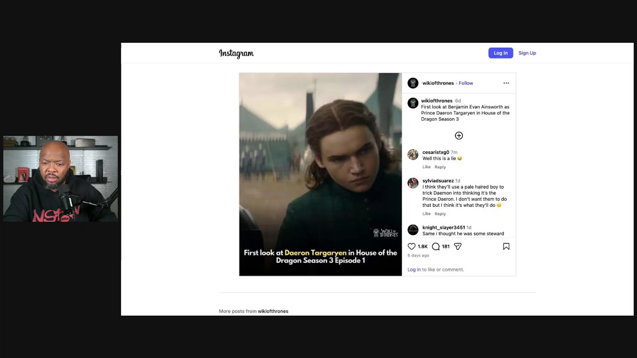
Task: Click the 'pale haired boy' comment text
Action: (465, 196)
